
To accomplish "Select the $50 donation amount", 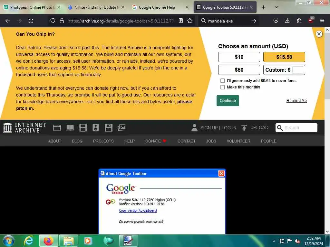I will point(239,70).
